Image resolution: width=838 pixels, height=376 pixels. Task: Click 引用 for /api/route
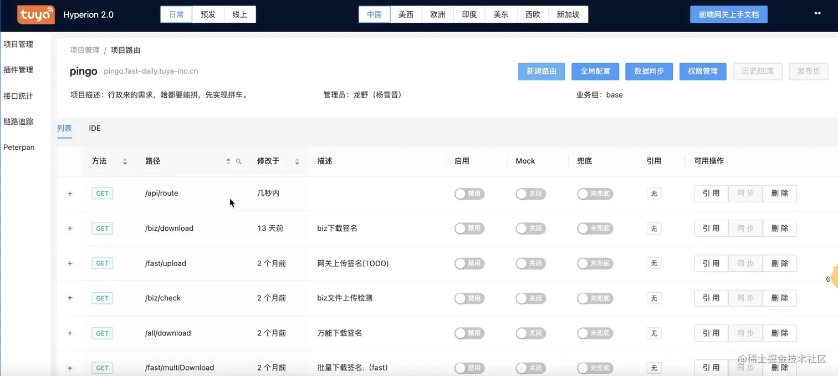[x=711, y=194]
